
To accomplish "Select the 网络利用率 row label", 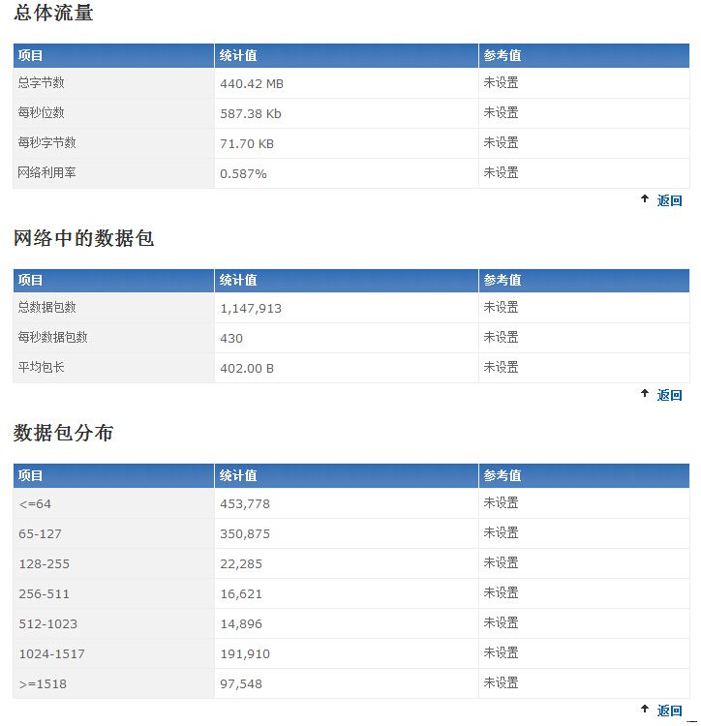I will [x=46, y=172].
